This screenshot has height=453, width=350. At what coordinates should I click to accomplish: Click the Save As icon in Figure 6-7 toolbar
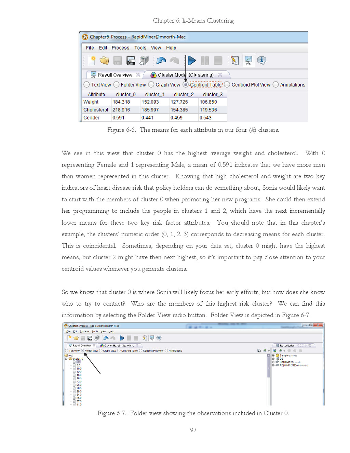[90, 338]
